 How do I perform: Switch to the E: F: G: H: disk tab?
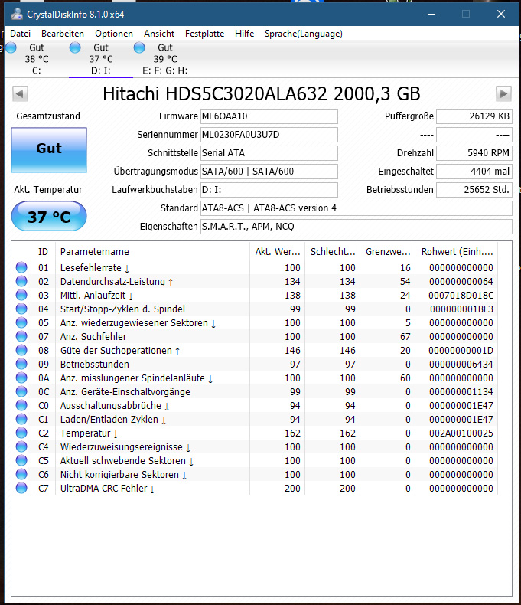[165, 59]
